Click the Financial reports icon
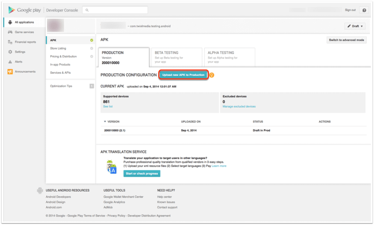Viewport: 375px width, 225px height. point(10,42)
